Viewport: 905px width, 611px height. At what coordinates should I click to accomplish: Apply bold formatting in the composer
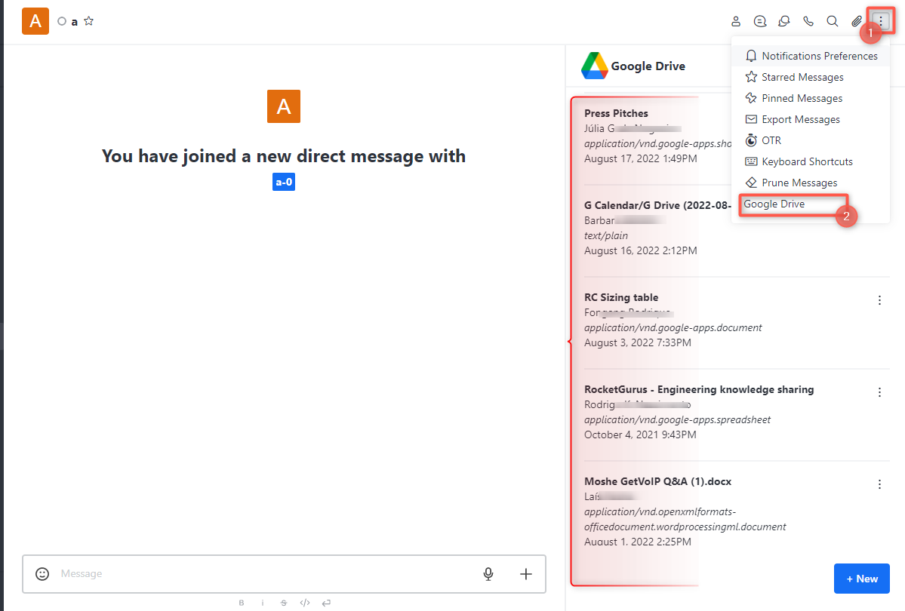(x=242, y=603)
